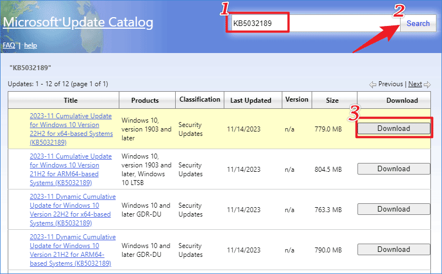
Task: Click the "Windows 10 LTSB" products cell
Action: click(x=146, y=170)
